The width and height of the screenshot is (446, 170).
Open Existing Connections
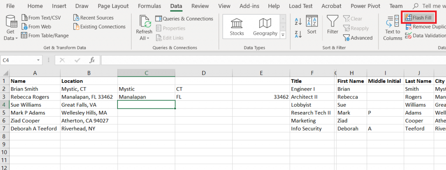coord(99,26)
